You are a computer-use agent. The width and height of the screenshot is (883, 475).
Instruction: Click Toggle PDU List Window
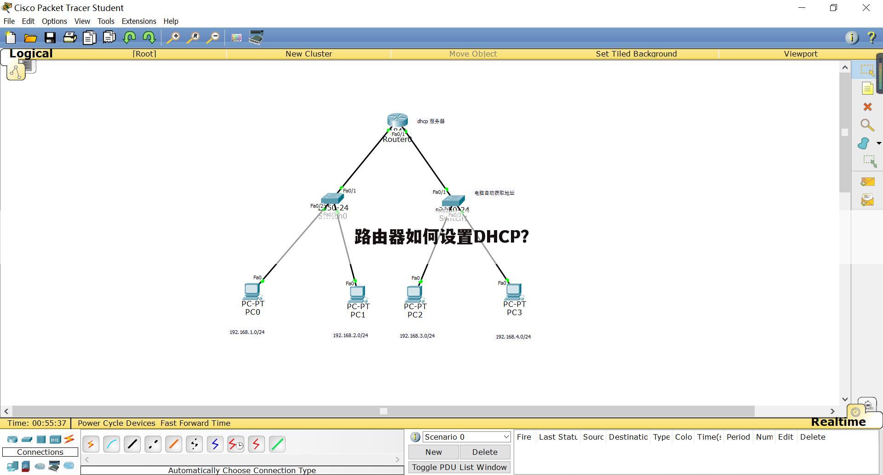pyautogui.click(x=459, y=467)
